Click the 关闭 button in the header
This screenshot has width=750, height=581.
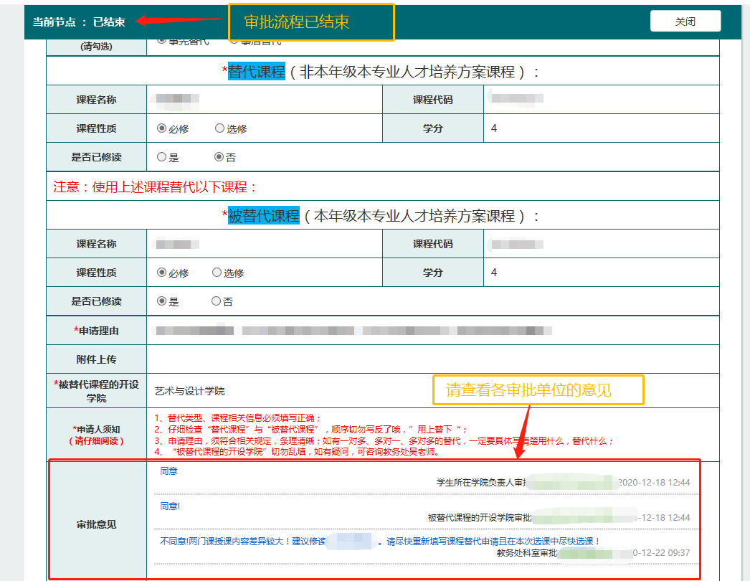(685, 22)
